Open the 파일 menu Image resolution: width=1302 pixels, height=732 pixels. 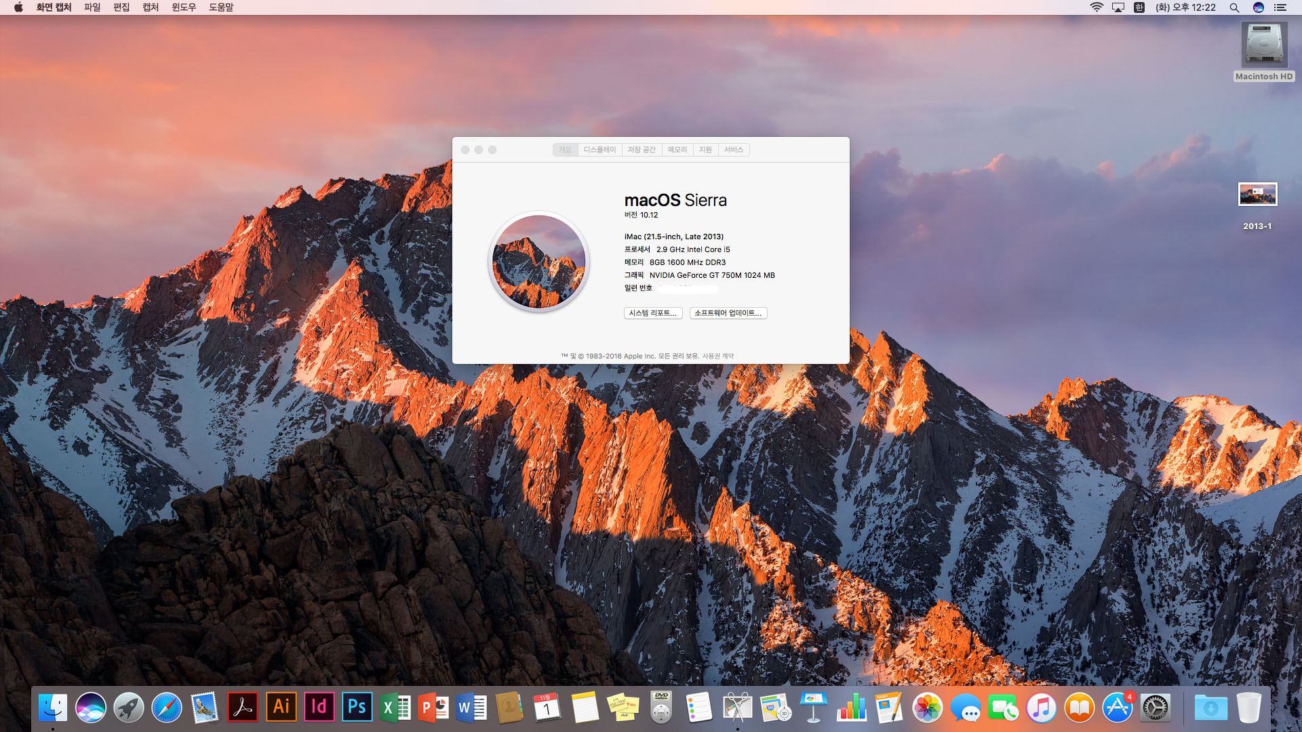point(92,7)
